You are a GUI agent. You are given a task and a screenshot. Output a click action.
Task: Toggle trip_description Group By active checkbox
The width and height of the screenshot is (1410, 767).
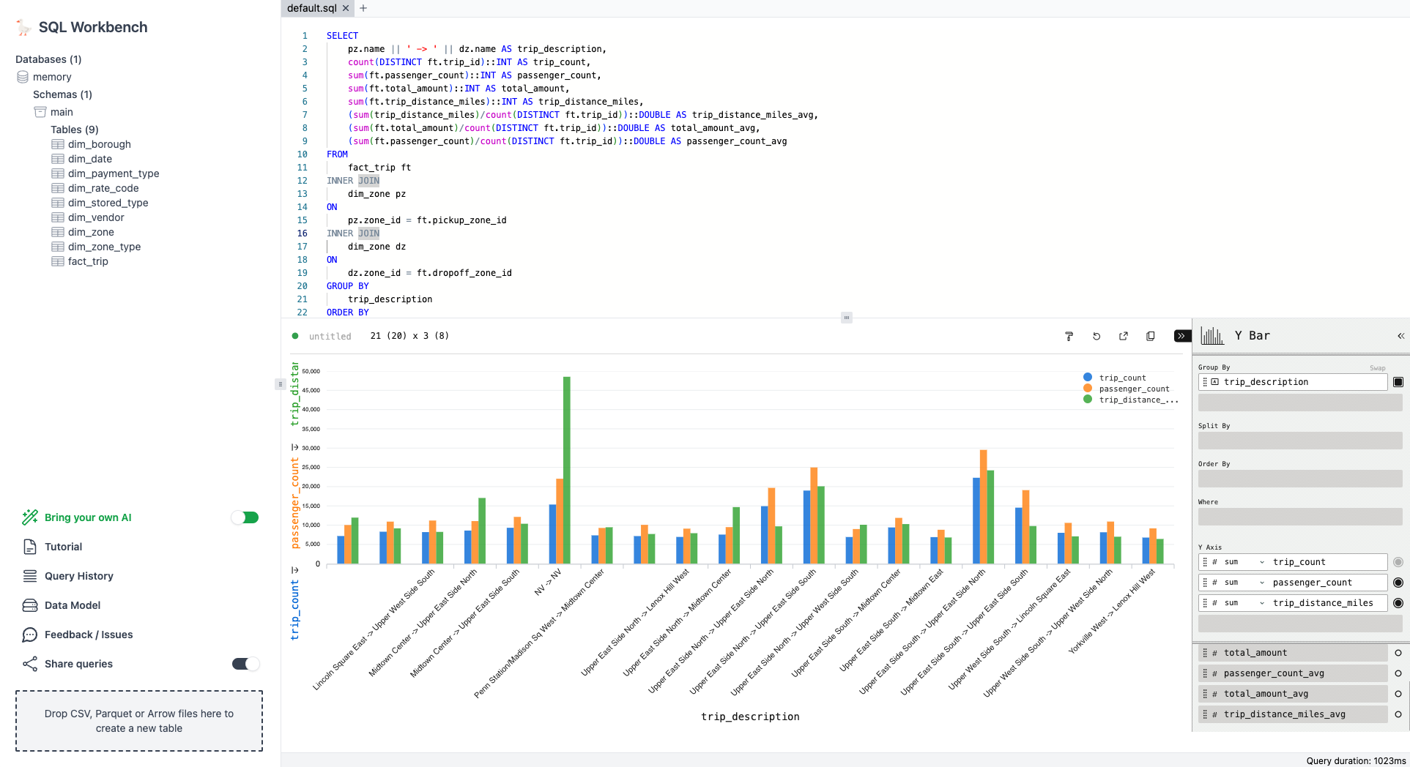pyautogui.click(x=1398, y=382)
